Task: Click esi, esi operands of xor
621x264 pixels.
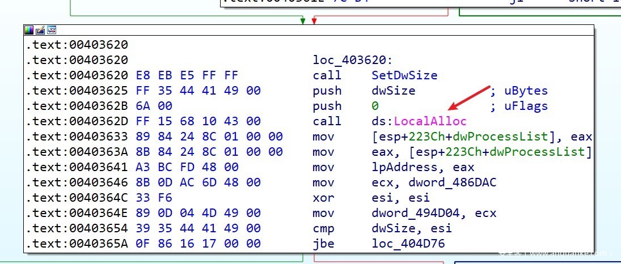Action: click(x=400, y=198)
